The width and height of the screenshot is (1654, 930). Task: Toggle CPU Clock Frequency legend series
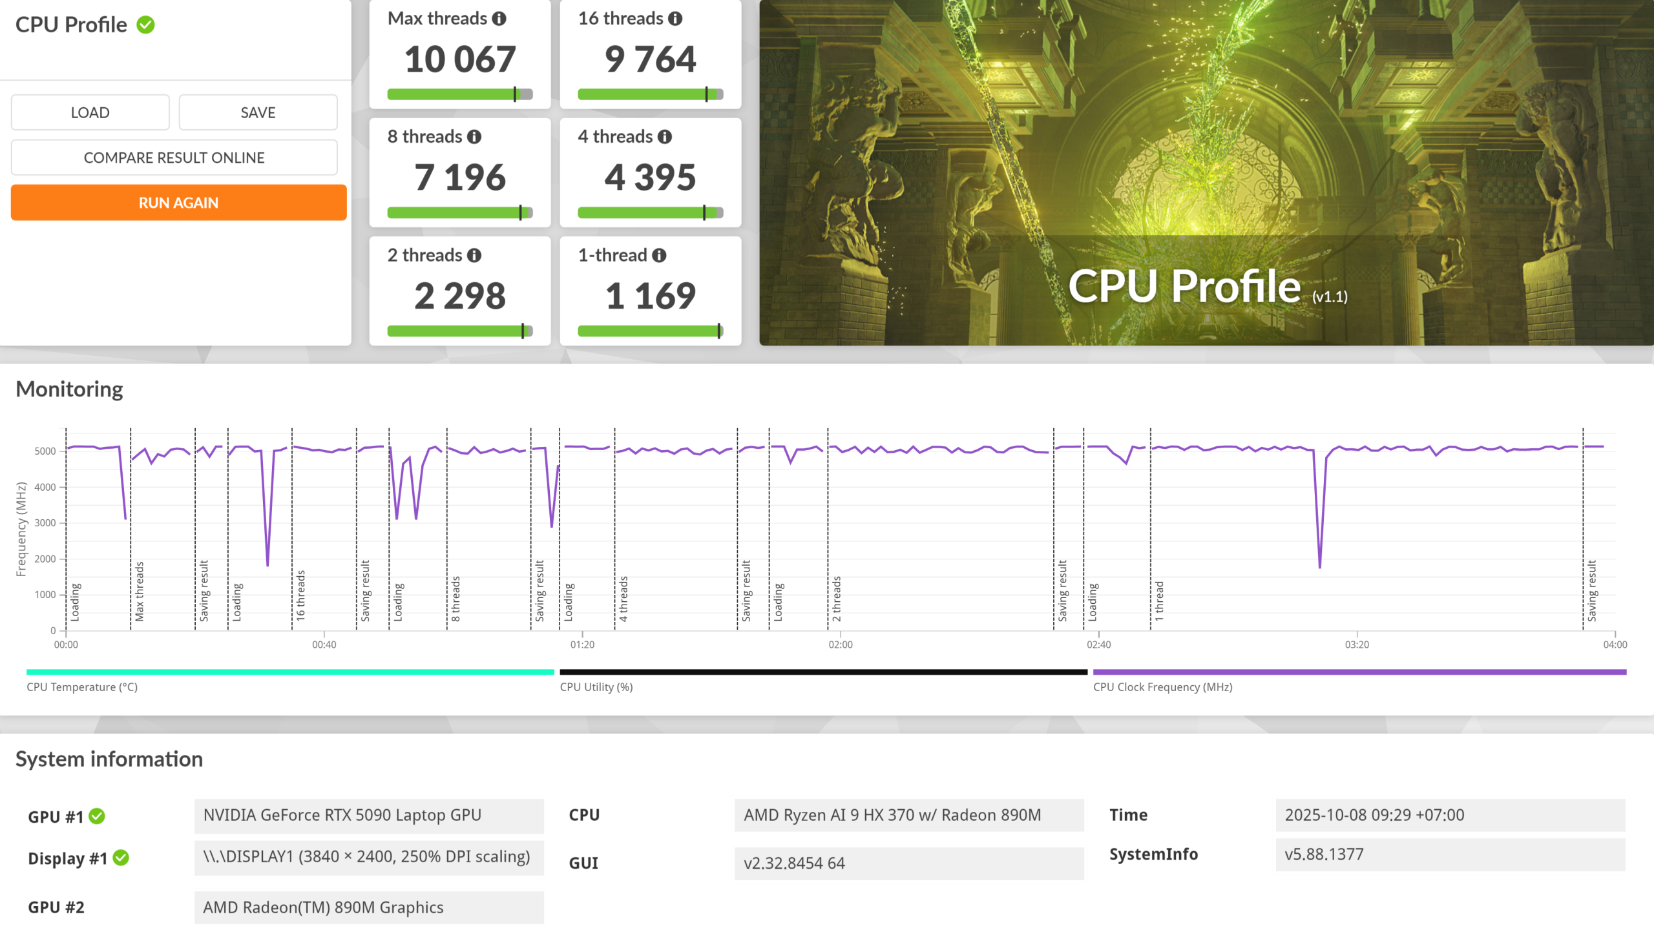click(x=1162, y=687)
